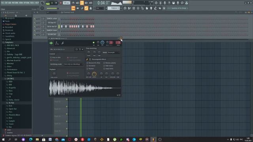The width and height of the screenshot is (253, 142).
Task: Open the FILE menu
Action: point(3,3)
